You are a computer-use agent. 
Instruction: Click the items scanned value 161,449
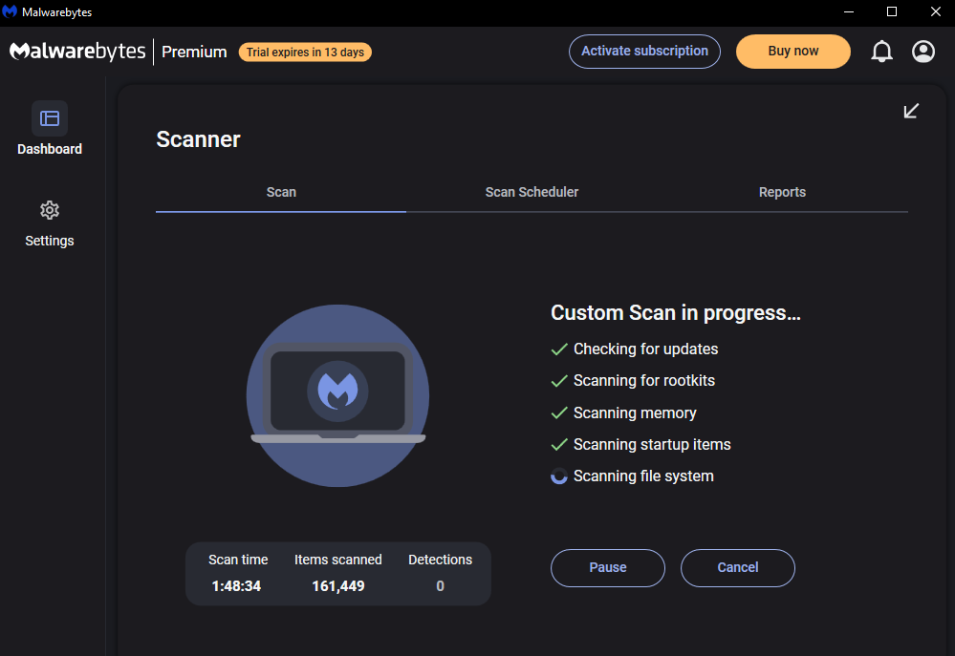[x=338, y=586]
